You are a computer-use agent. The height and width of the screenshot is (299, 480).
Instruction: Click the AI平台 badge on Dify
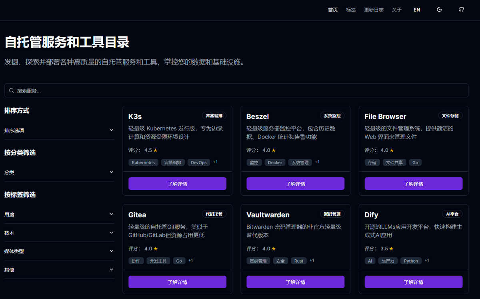452,214
